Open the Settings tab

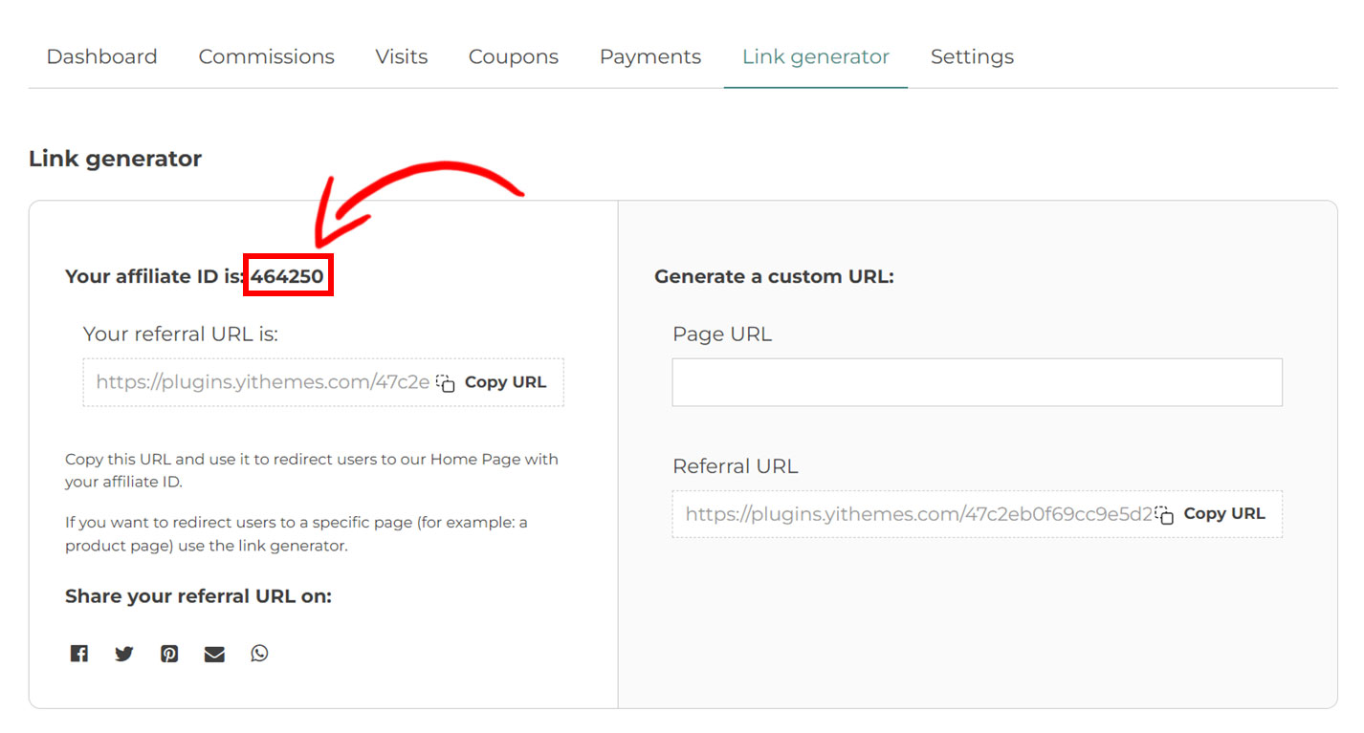pos(972,57)
